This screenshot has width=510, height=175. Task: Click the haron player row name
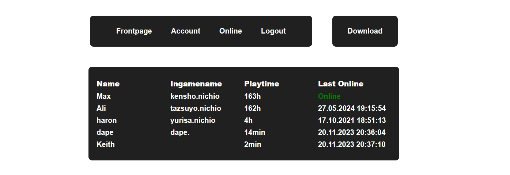click(x=106, y=120)
